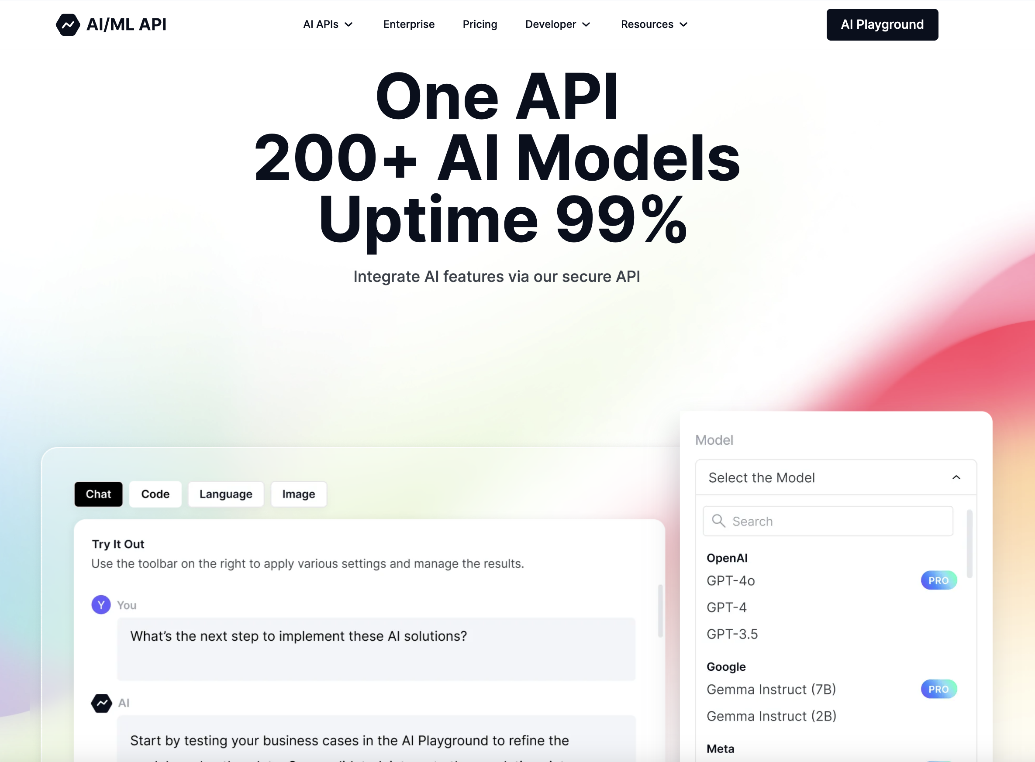The height and width of the screenshot is (762, 1035).
Task: Select the Chat tab
Action: tap(98, 494)
